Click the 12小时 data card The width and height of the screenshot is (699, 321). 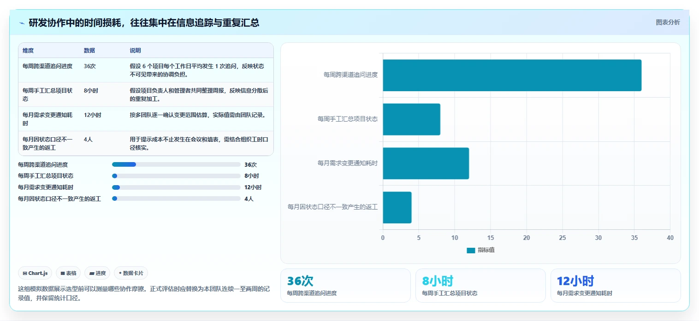[x=616, y=286]
